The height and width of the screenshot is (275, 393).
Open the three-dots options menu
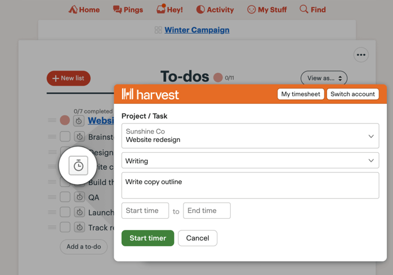tap(361, 55)
